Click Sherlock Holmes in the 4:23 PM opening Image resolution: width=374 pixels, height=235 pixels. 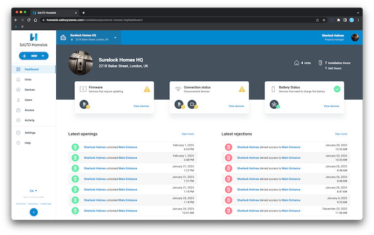[x=95, y=147]
